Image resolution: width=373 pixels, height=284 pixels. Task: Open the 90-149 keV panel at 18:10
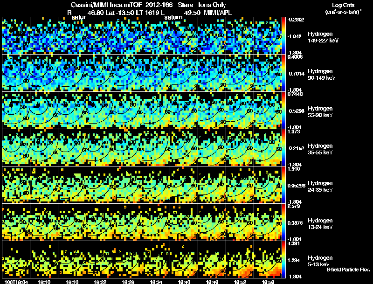(x=44, y=73)
